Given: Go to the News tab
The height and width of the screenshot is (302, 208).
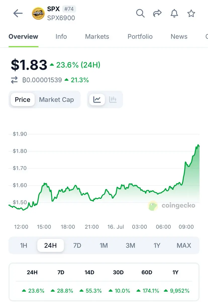Looking at the screenshot, I should pos(179,36).
